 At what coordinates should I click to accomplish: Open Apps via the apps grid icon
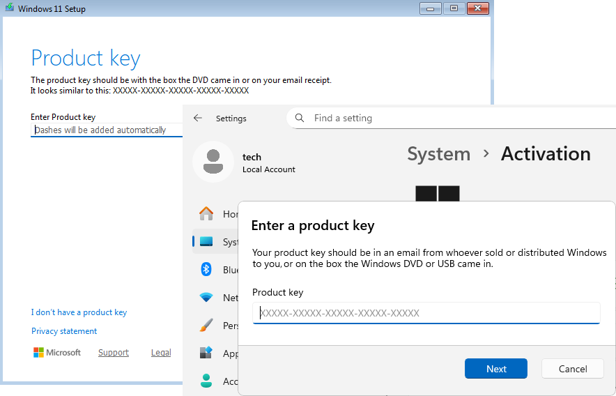tap(206, 353)
